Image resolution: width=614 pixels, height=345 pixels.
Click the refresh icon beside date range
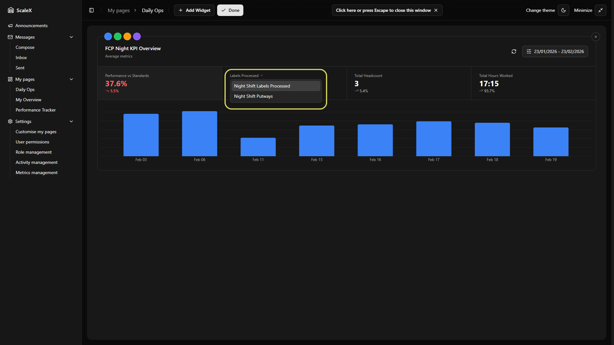(514, 51)
